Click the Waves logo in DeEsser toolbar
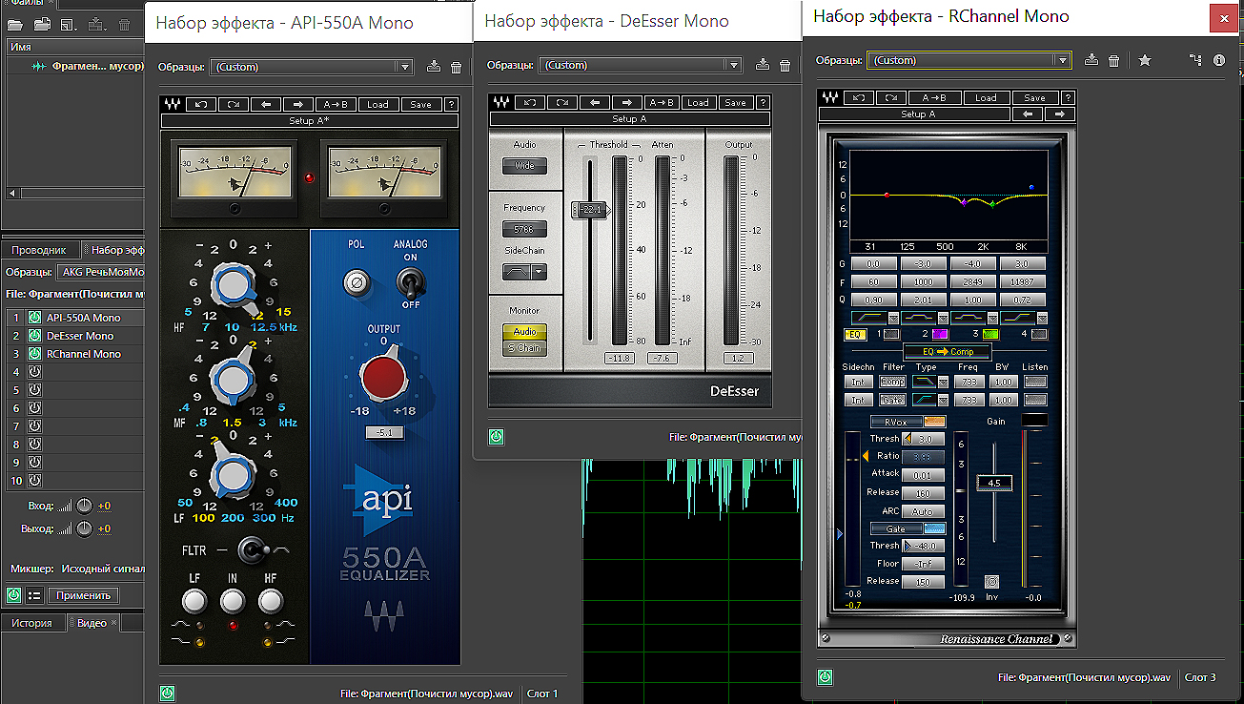Viewport: 1244px width, 704px height. pyautogui.click(x=501, y=103)
